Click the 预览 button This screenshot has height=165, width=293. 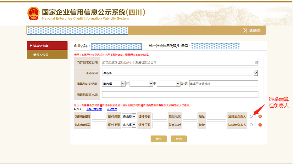click(x=159, y=139)
